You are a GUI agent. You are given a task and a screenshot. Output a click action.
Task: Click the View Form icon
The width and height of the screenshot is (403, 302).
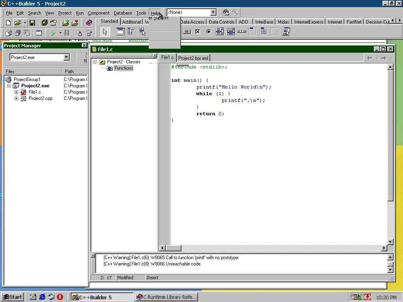click(18, 33)
